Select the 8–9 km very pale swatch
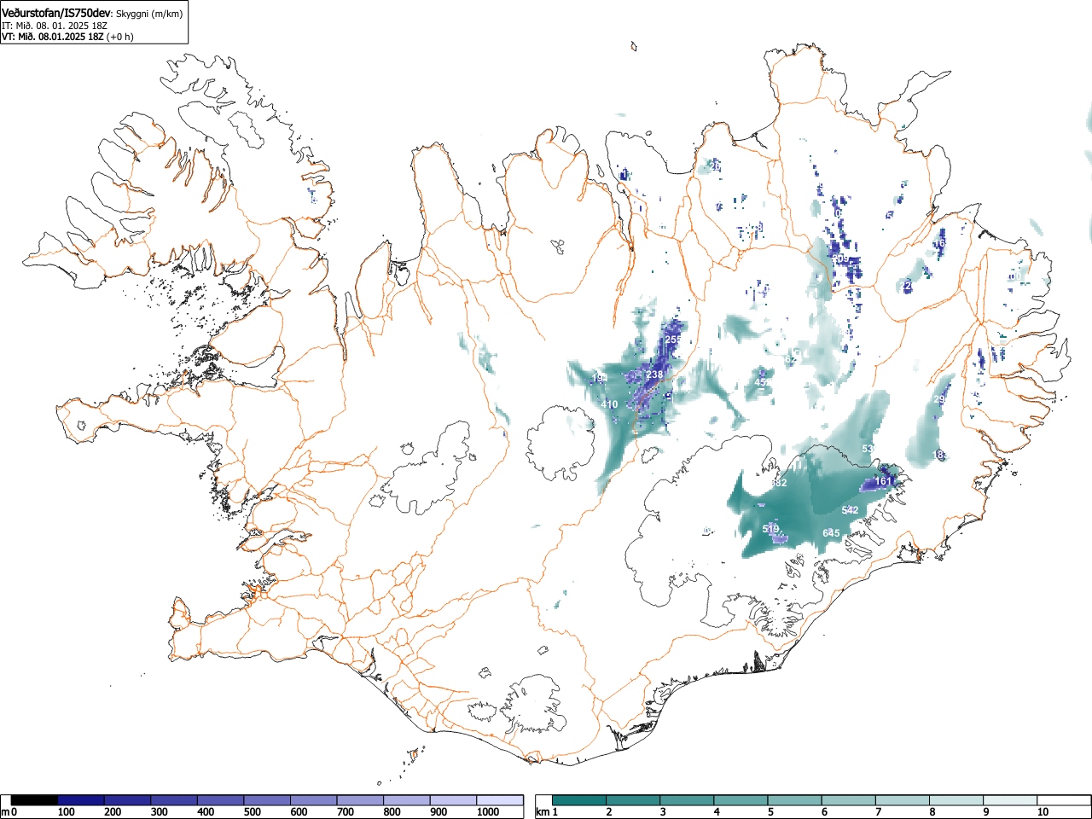The image size is (1092, 819). [955, 800]
